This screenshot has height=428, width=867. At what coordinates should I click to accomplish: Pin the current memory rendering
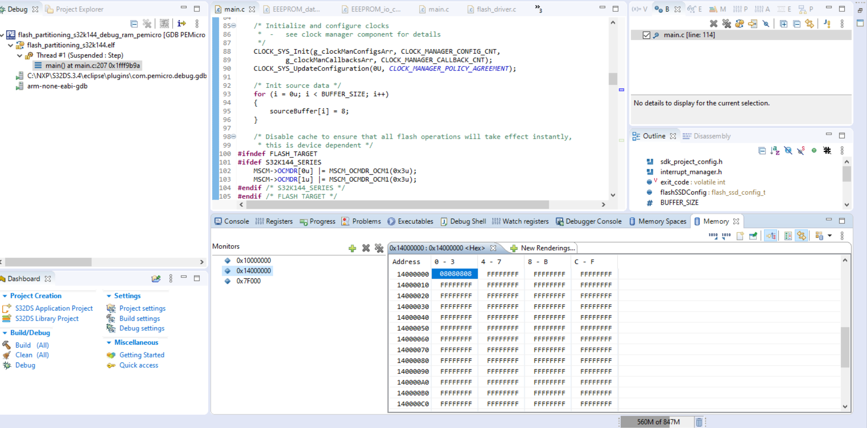tap(754, 236)
